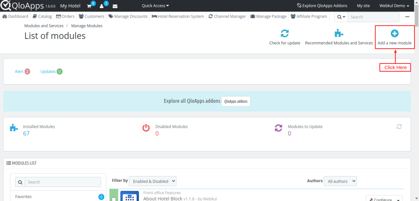Expand the Quick Access dropdown
Viewport: 419px width, 201px height.
click(155, 6)
